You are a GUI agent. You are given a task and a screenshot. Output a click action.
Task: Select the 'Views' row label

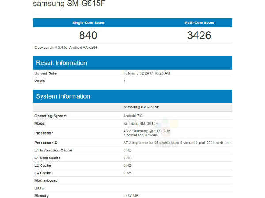[x=40, y=81]
